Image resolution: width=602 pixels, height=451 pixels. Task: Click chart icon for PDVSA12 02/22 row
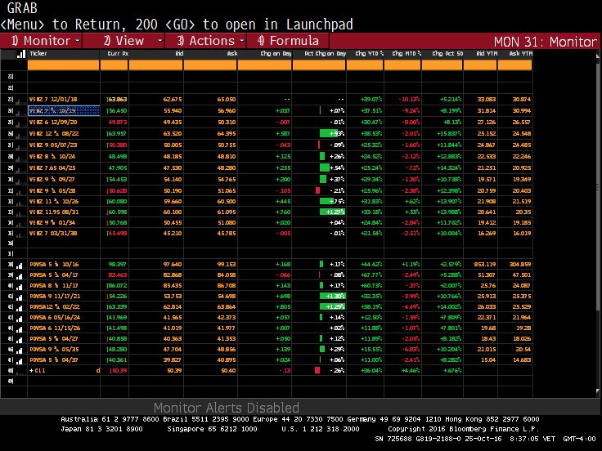tap(19, 307)
